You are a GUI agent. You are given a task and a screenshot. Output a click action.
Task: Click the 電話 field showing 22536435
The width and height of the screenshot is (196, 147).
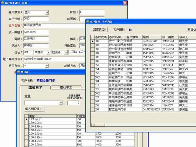click(36, 39)
